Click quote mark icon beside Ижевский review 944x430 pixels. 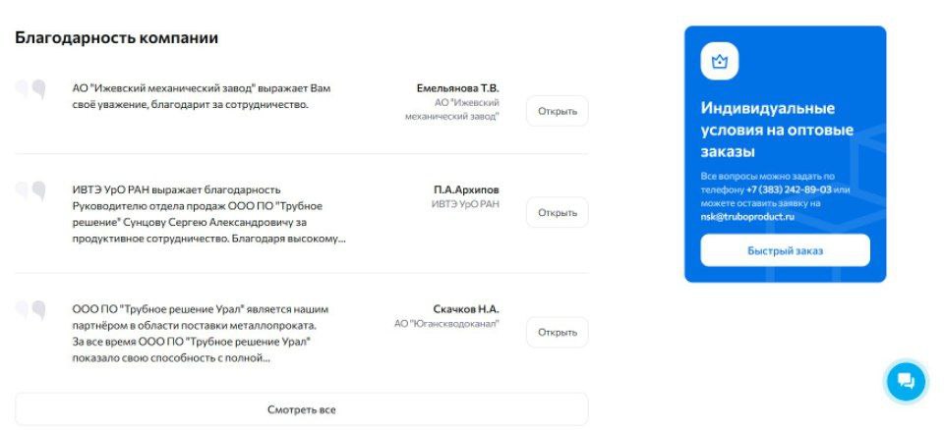point(30,90)
